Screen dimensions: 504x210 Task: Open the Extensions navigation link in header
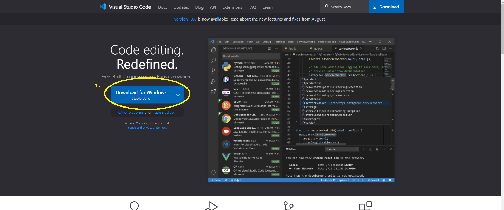point(232,7)
